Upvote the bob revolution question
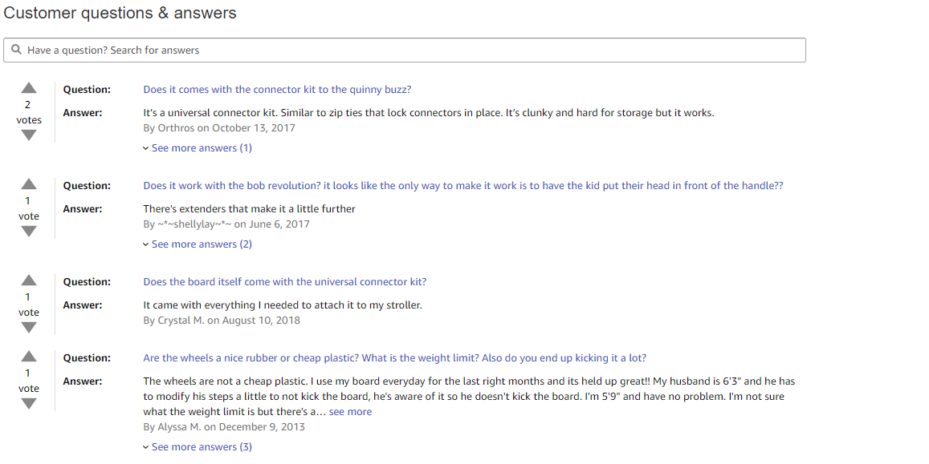929x464 pixels. [x=28, y=184]
